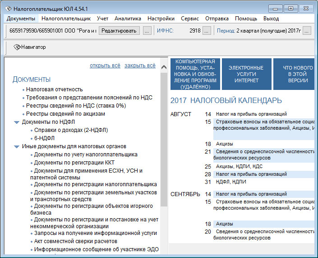Open the Документы menu
The width and height of the screenshot is (318, 258).
pos(21,19)
